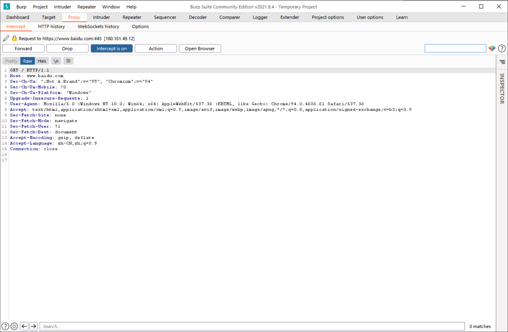Click the Accept-Encoding header line
The image size is (508, 332).
pyautogui.click(x=52, y=137)
